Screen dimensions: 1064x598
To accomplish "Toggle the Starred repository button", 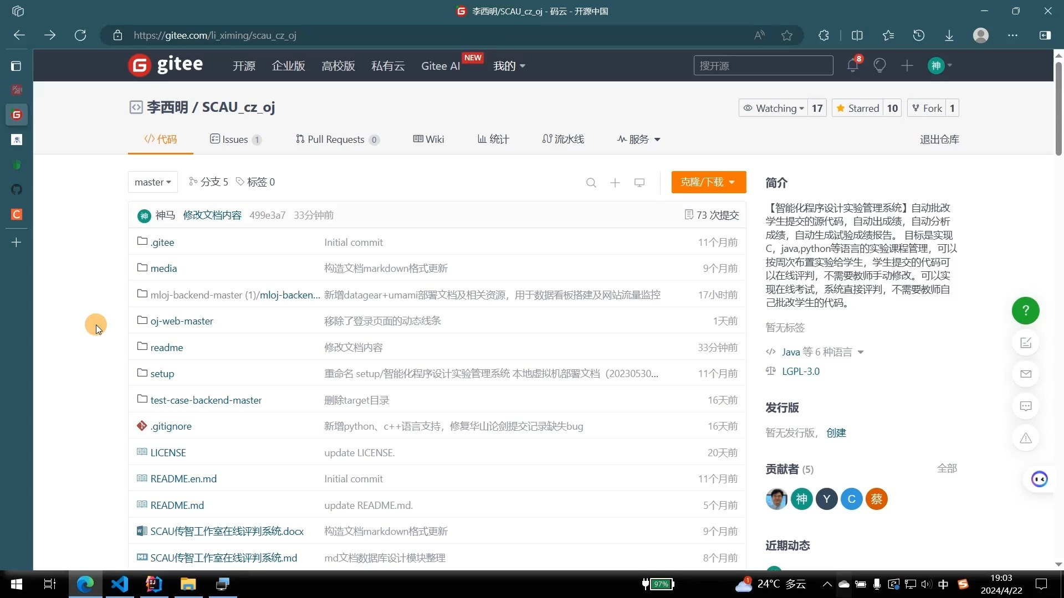I will click(858, 108).
